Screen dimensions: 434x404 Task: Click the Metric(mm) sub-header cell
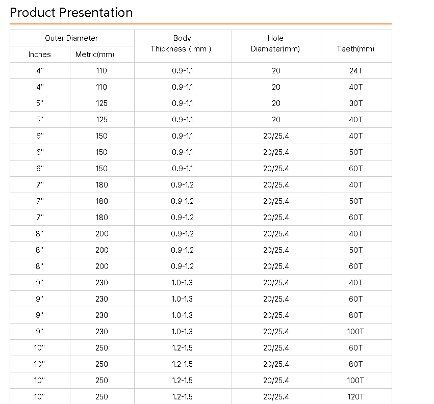click(x=101, y=55)
